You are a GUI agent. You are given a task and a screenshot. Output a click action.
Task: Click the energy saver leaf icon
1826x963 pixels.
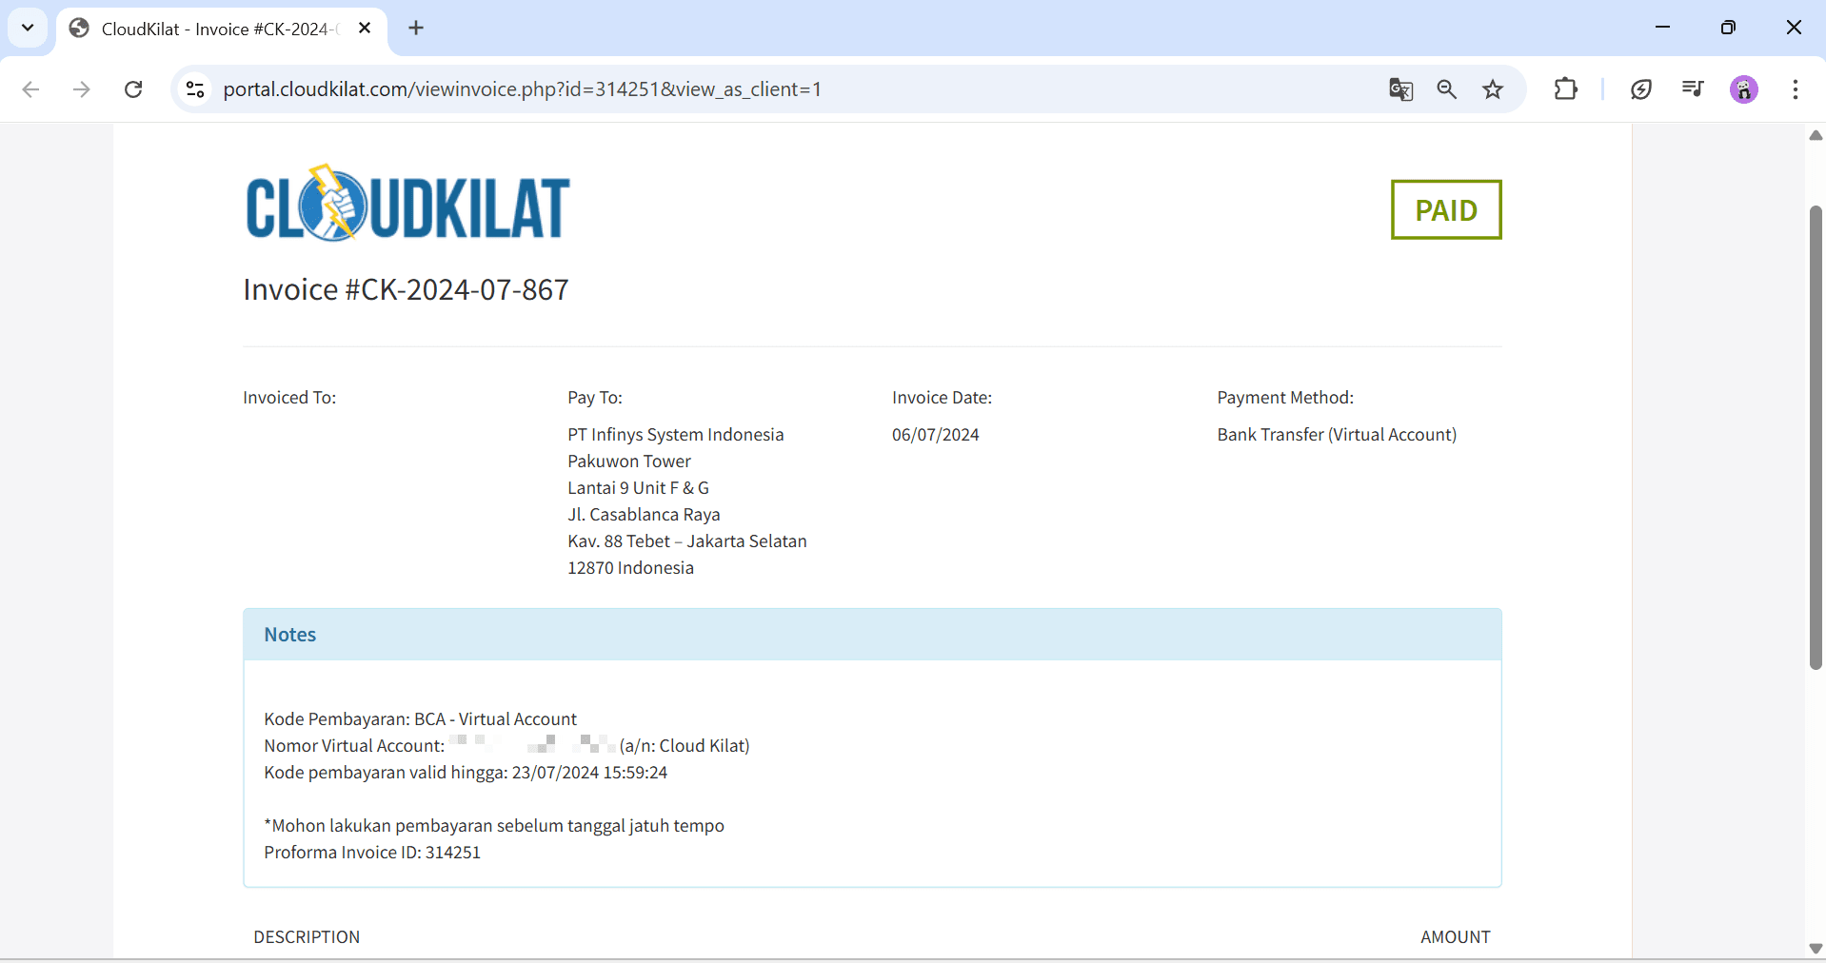[1641, 88]
